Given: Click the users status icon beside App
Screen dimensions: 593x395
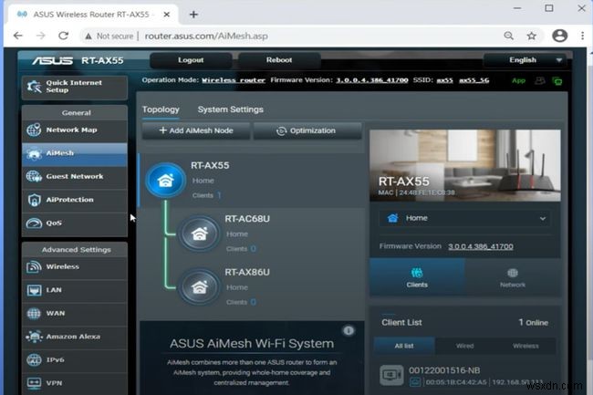Looking at the screenshot, I should [540, 80].
